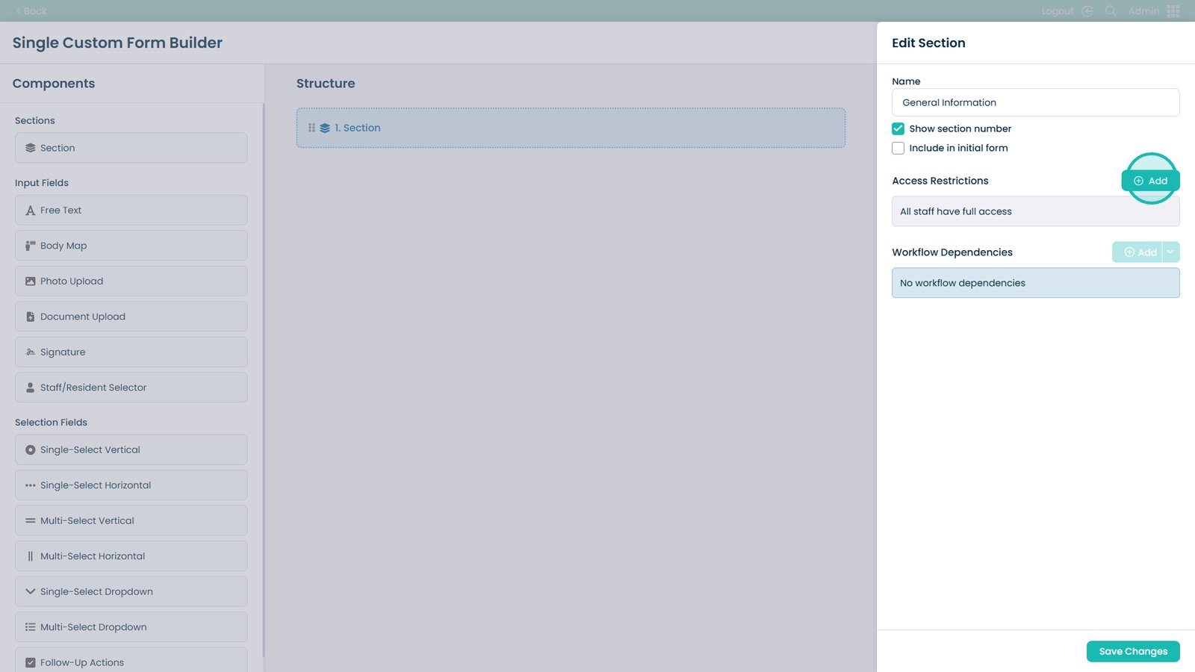The image size is (1195, 672).
Task: Expand the Workflow Dependencies Add dropdown arrow
Action: pos(1170,252)
